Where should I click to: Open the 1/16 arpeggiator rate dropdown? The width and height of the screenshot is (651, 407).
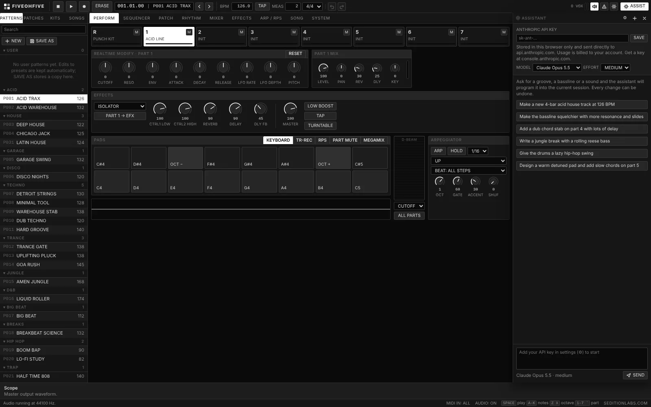(478, 151)
